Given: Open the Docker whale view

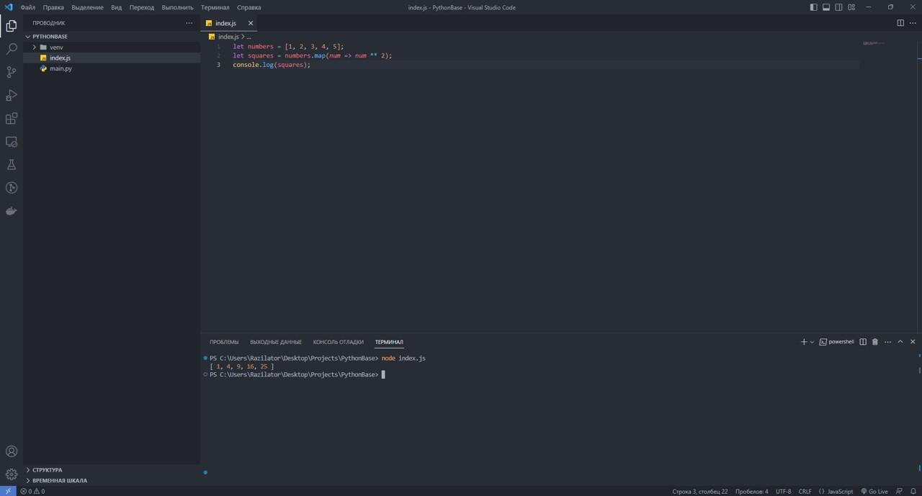Looking at the screenshot, I should click(12, 211).
